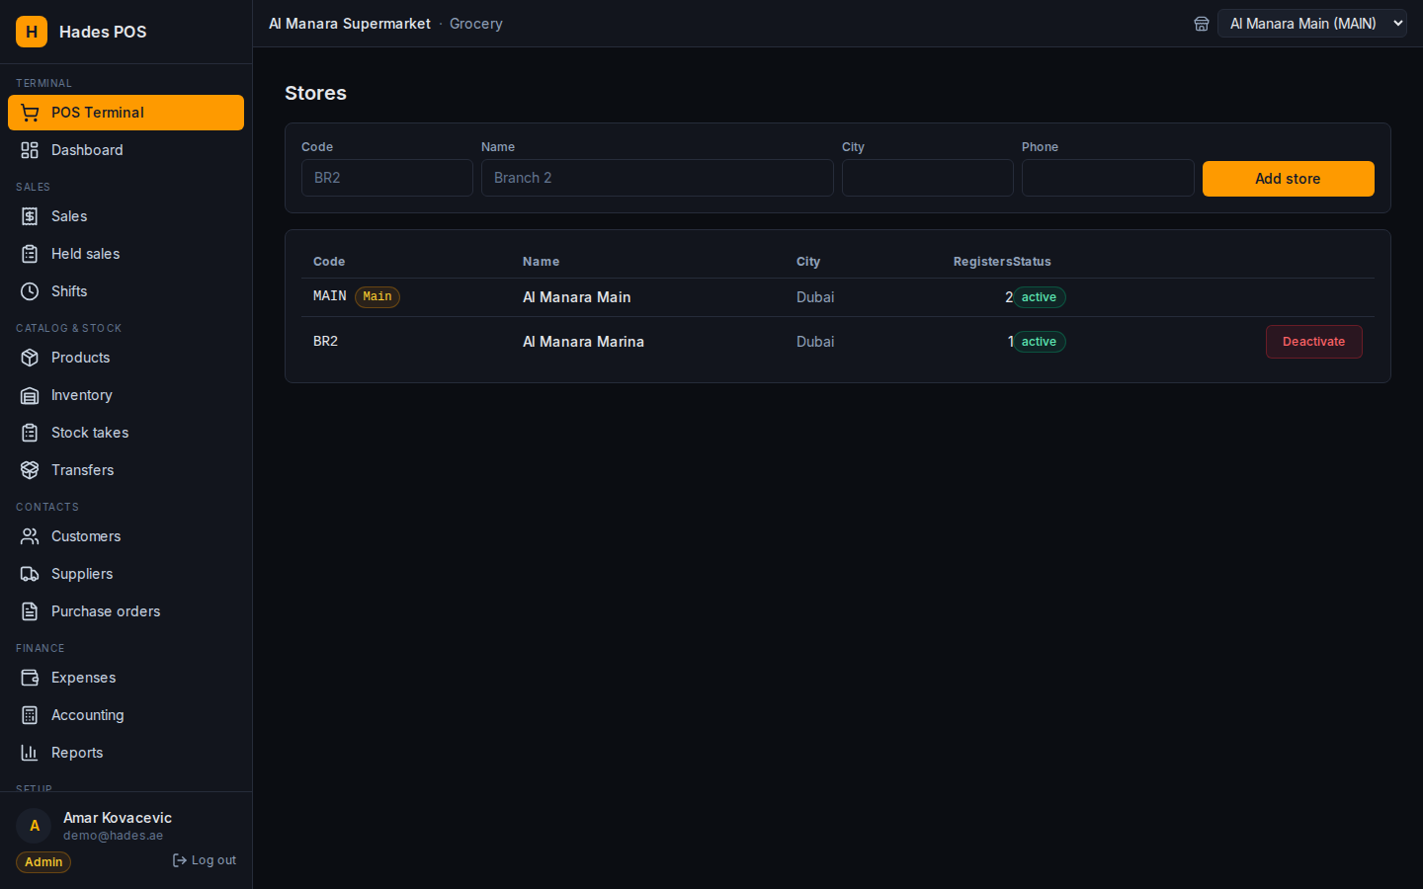
Task: Navigate to Shifts
Action: [126, 291]
